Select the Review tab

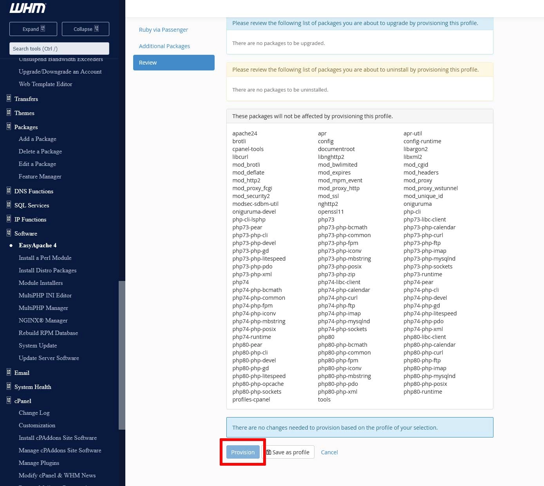coord(174,63)
